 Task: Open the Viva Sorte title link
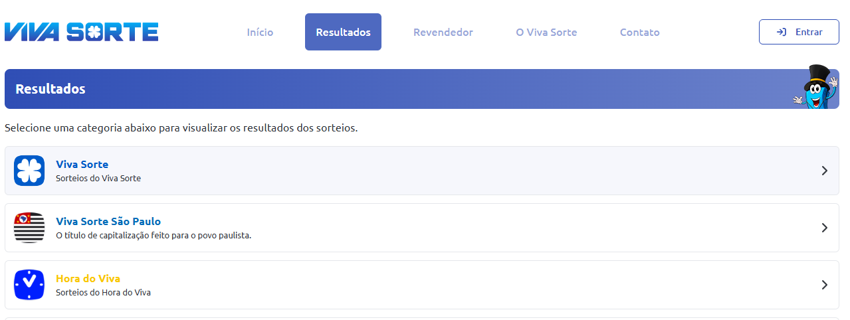(82, 165)
